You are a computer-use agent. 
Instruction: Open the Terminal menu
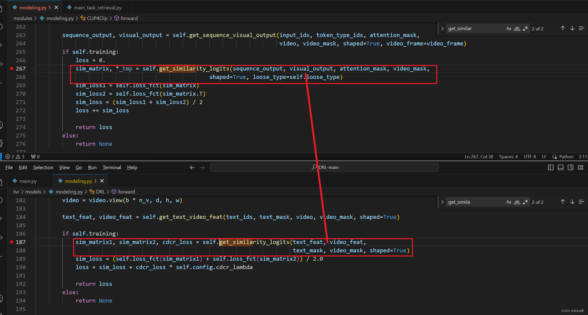(112, 167)
